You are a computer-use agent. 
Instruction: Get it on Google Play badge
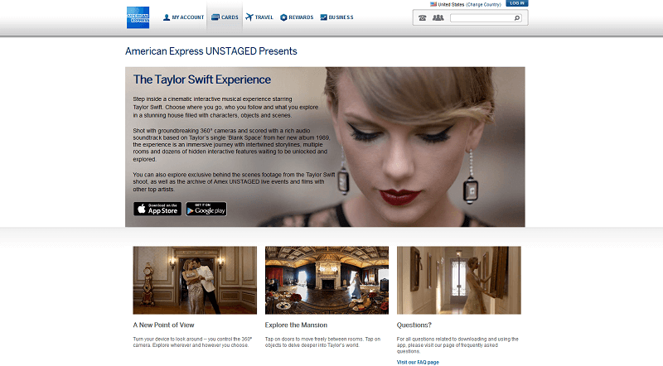pyautogui.click(x=206, y=209)
